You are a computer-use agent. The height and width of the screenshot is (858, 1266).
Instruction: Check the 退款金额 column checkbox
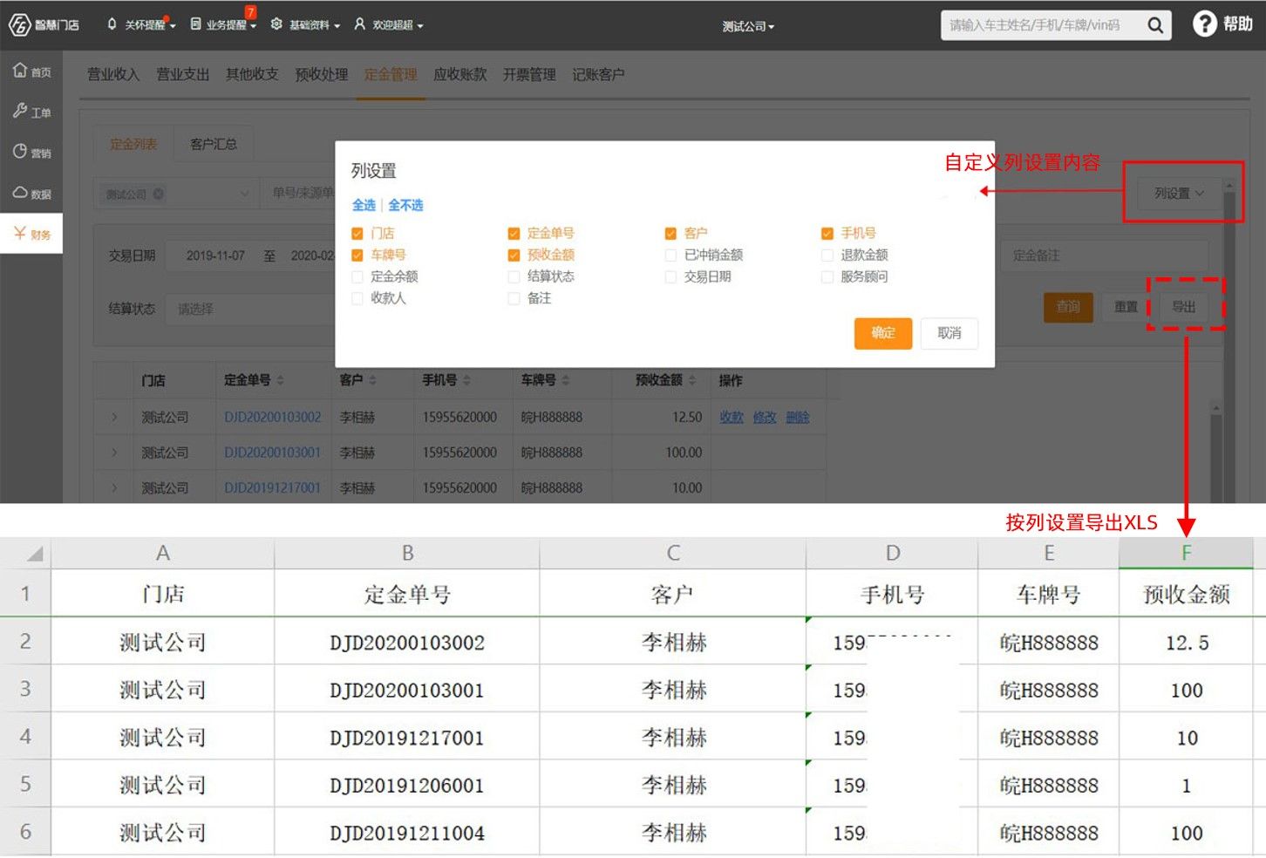pyautogui.click(x=827, y=255)
